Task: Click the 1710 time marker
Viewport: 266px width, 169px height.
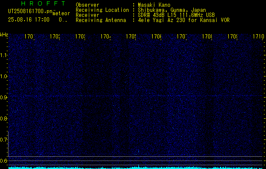Action: coord(258,36)
